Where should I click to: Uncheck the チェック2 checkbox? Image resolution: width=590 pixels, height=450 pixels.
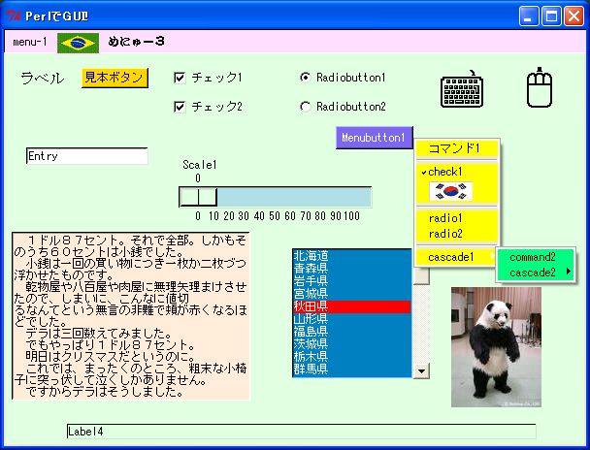[x=180, y=107]
